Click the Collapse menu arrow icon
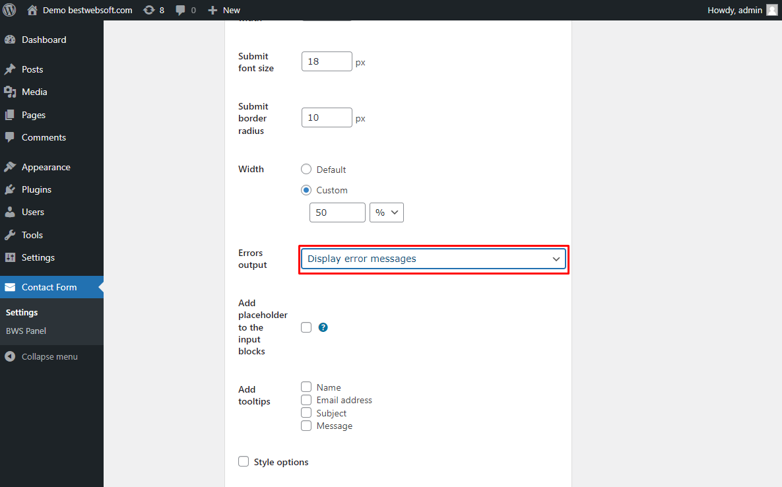 (x=10, y=356)
